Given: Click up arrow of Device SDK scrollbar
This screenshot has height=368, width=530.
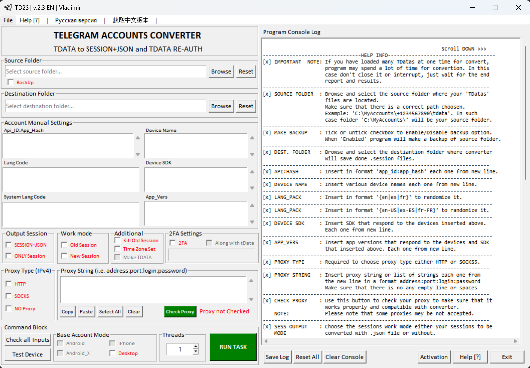Looking at the screenshot, I should point(252,172).
